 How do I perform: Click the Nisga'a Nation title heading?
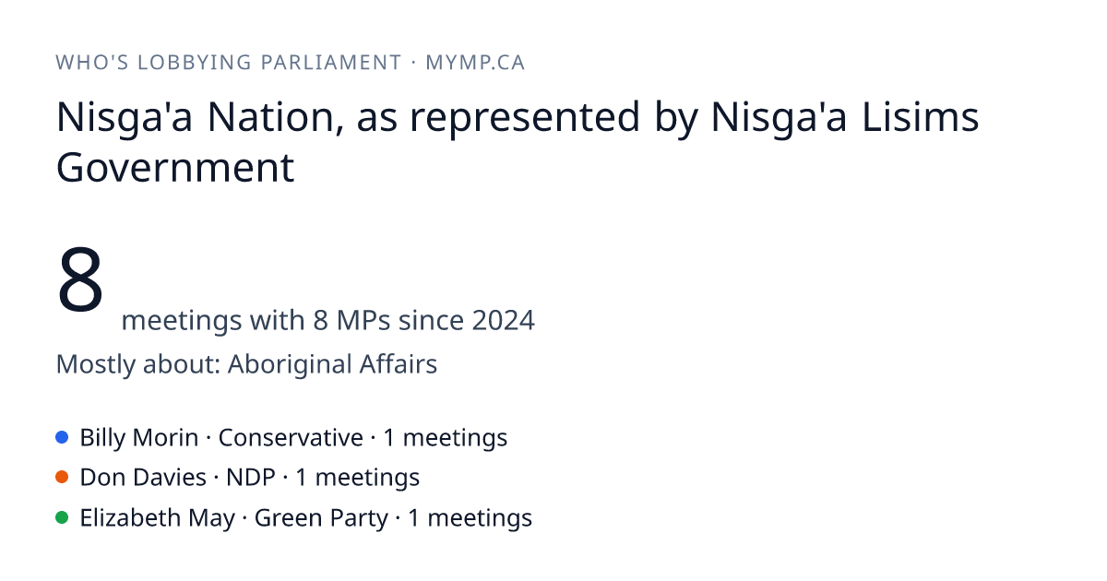pos(518,142)
